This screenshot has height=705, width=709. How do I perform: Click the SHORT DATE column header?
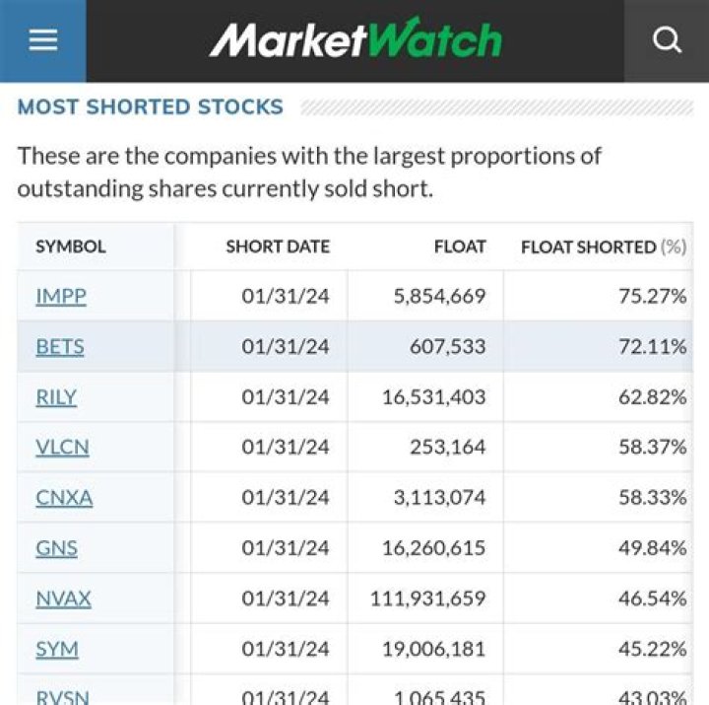(278, 247)
